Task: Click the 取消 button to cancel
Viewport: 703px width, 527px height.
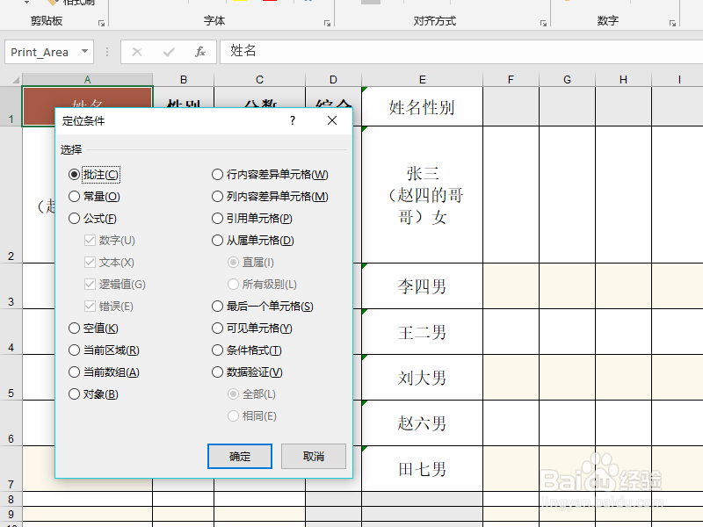Action: (x=314, y=457)
